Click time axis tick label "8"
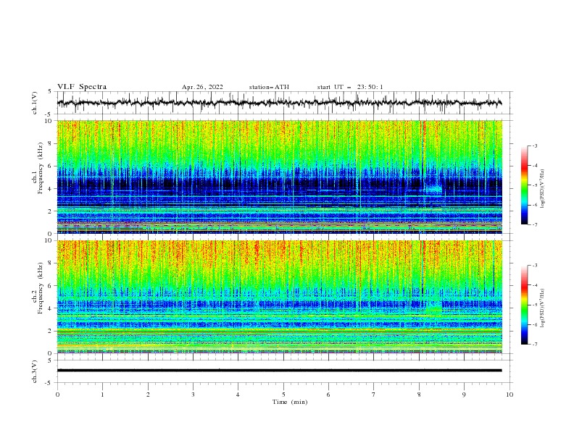Image resolution: width=574 pixels, height=443 pixels. coord(419,395)
